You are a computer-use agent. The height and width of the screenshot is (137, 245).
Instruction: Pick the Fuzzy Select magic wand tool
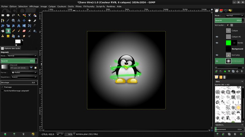19,15
